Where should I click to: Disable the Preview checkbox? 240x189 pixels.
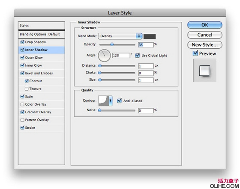195,53
